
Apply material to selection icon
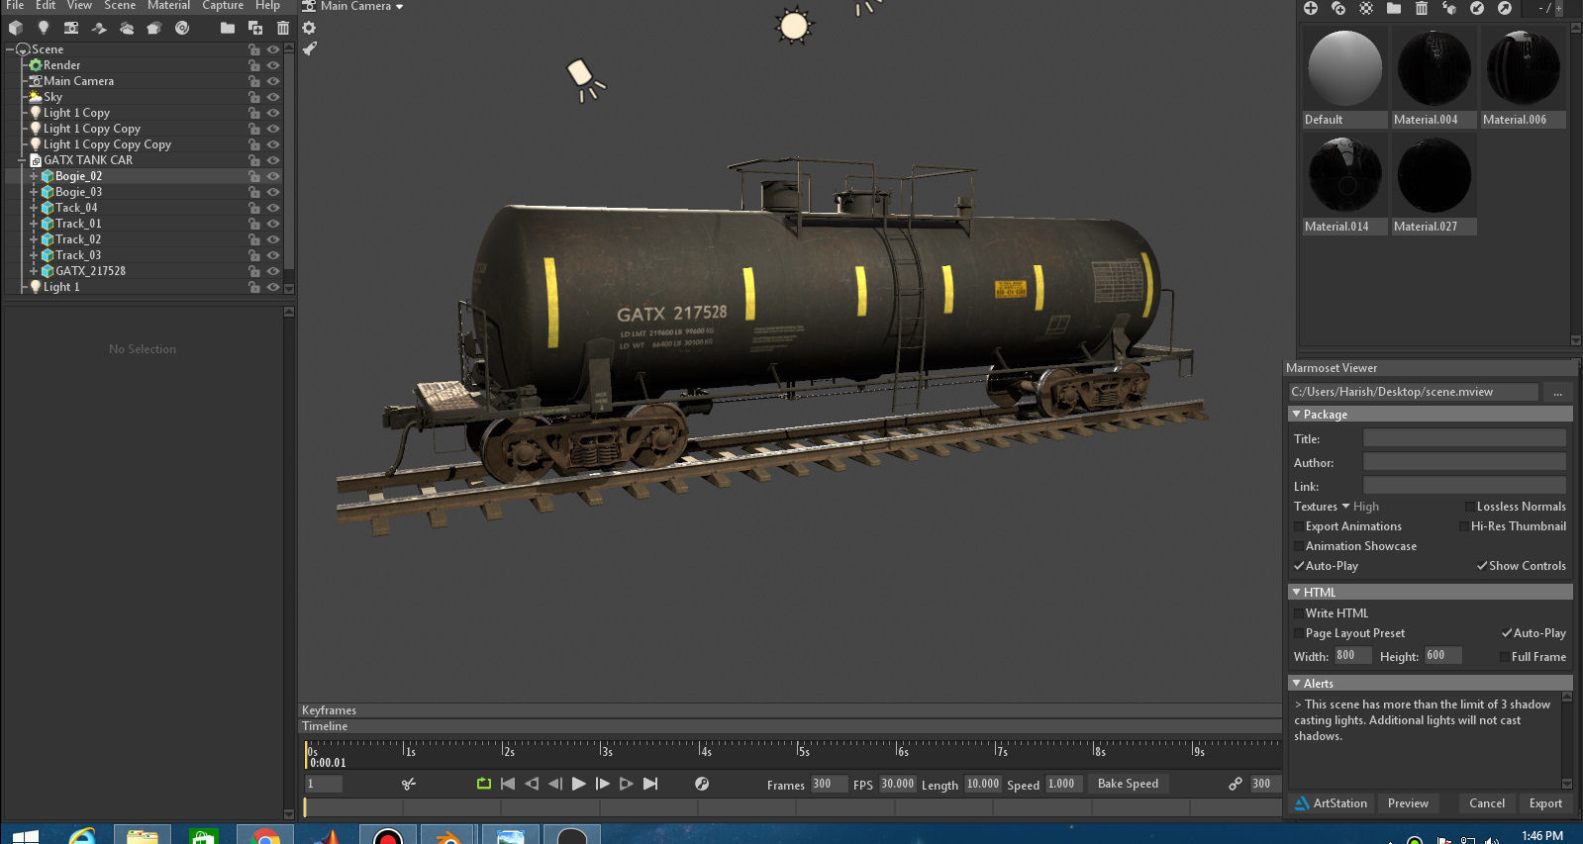point(1449,8)
